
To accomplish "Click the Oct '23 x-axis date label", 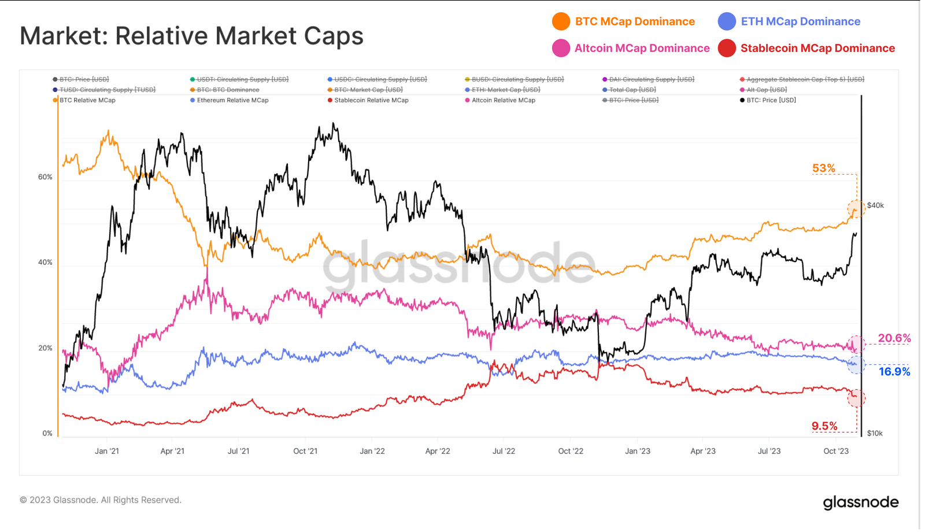I will [x=836, y=451].
